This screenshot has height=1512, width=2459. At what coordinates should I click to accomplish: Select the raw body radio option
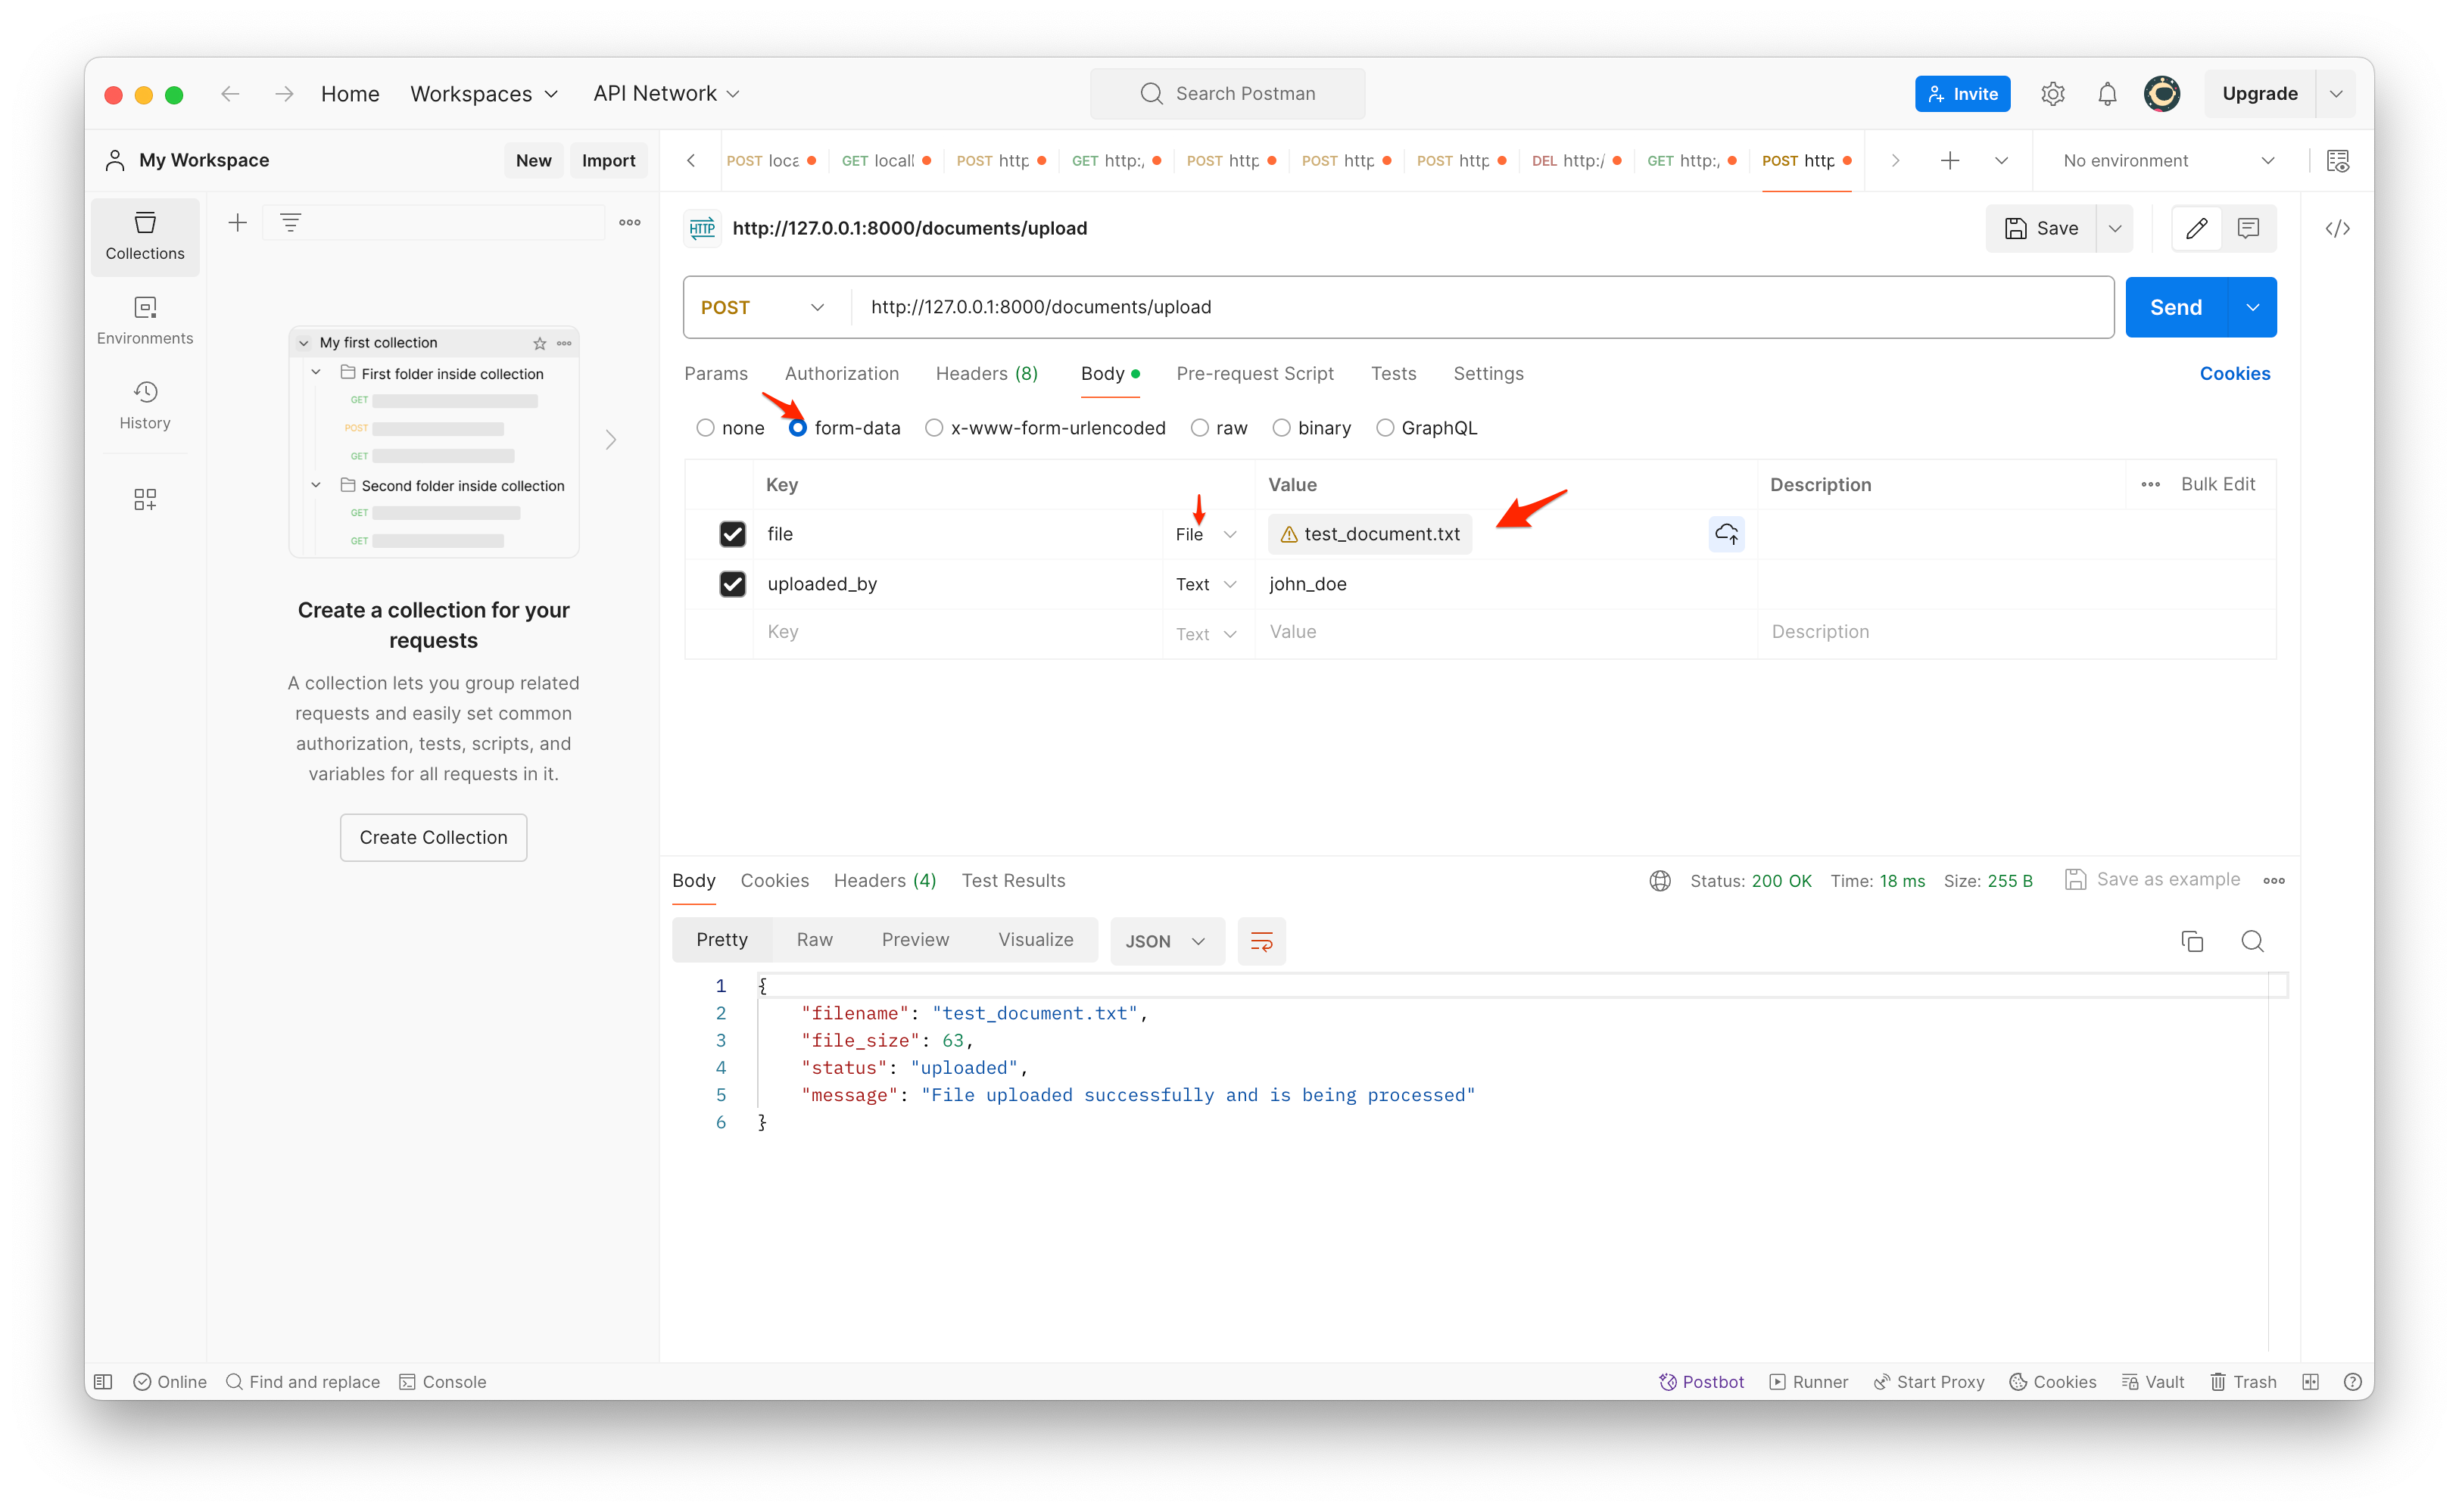point(1199,428)
